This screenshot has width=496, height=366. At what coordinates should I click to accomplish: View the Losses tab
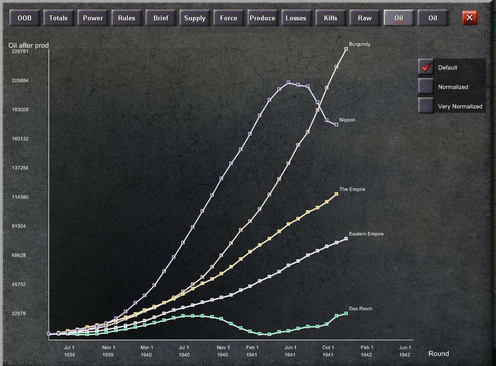[x=296, y=18]
